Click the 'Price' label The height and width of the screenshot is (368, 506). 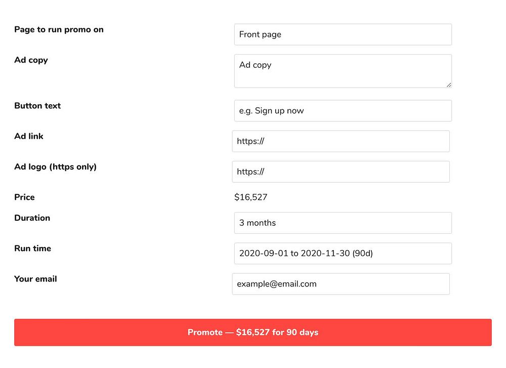[24, 197]
